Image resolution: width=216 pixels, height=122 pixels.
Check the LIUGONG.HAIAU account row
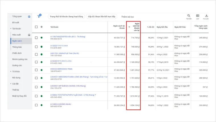click(x=36, y=105)
